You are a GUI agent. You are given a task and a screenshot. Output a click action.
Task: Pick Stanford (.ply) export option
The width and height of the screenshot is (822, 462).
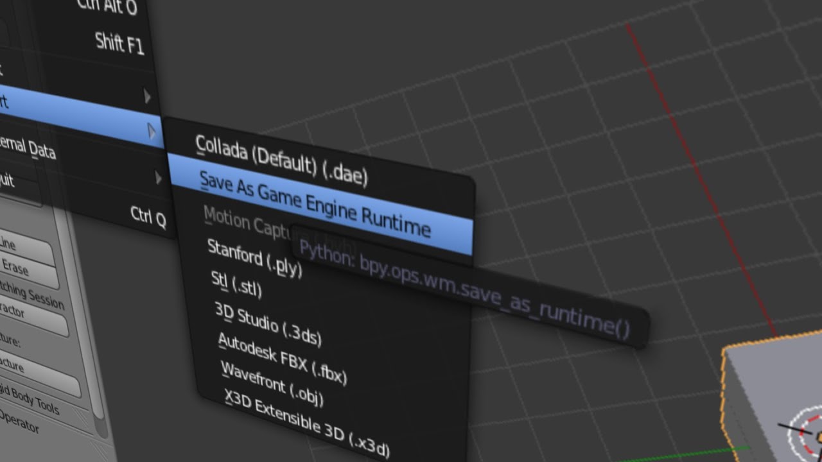point(254,258)
